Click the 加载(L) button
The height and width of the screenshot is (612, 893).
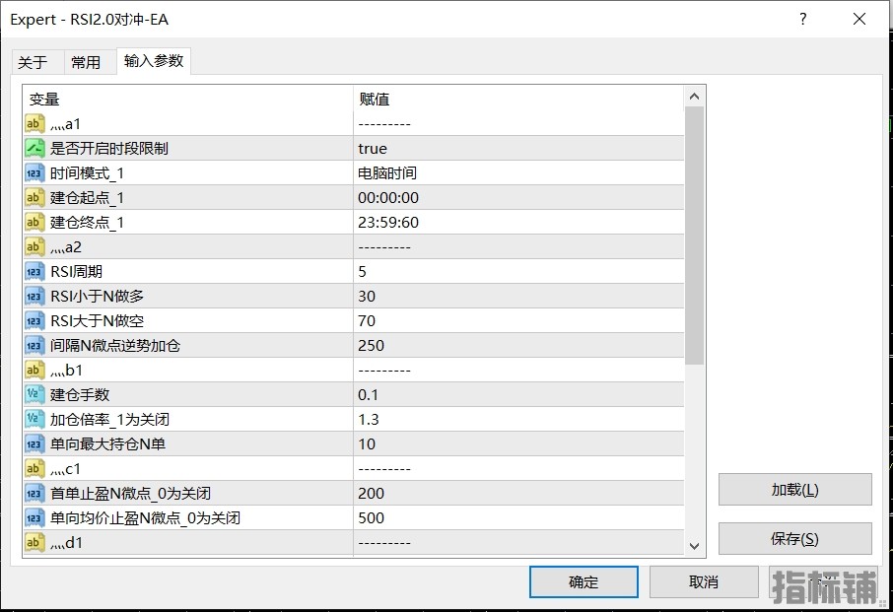795,490
